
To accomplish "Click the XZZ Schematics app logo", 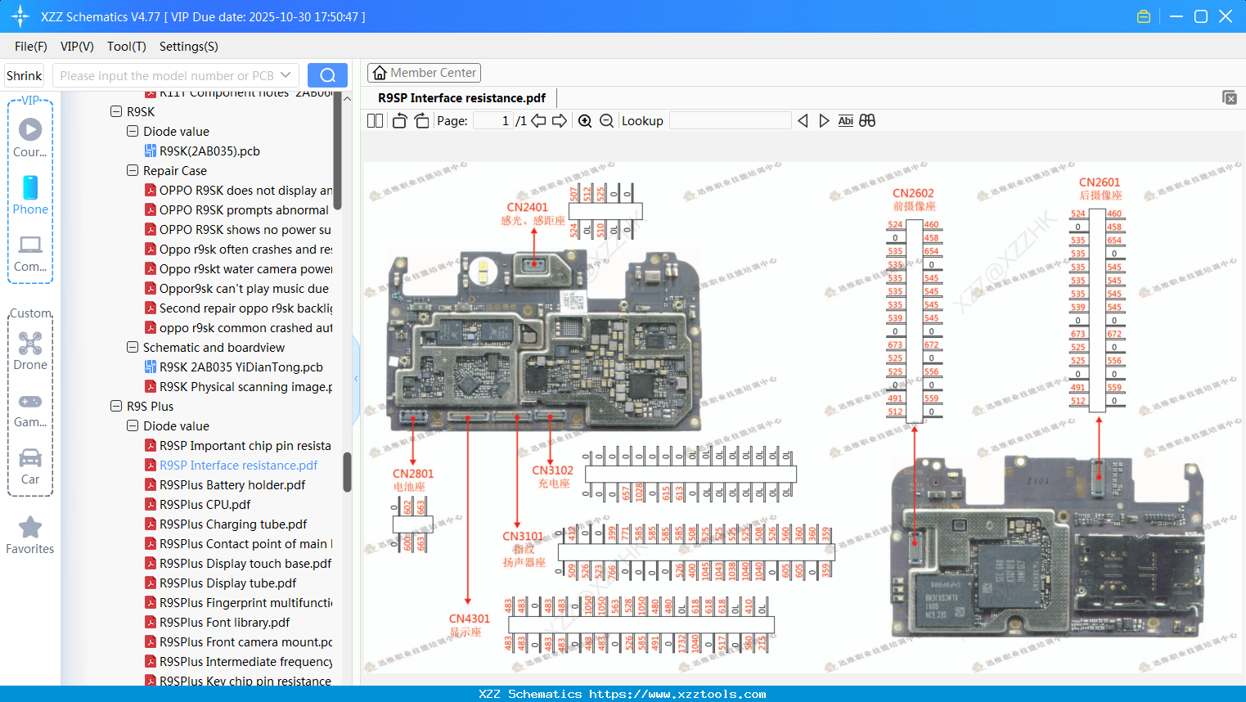I will [x=20, y=16].
